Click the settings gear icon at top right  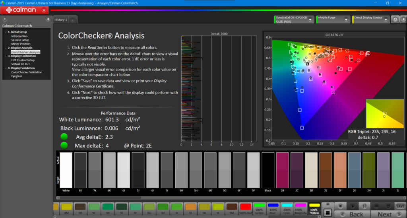click(x=395, y=19)
